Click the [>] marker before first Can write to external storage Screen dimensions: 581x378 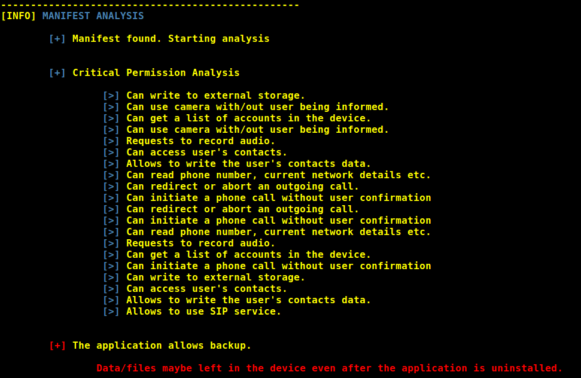click(x=111, y=96)
